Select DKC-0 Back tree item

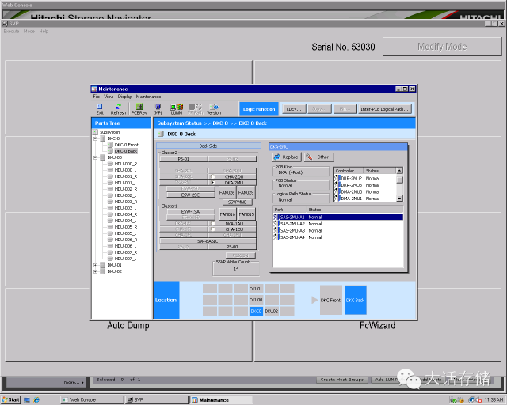pos(126,151)
